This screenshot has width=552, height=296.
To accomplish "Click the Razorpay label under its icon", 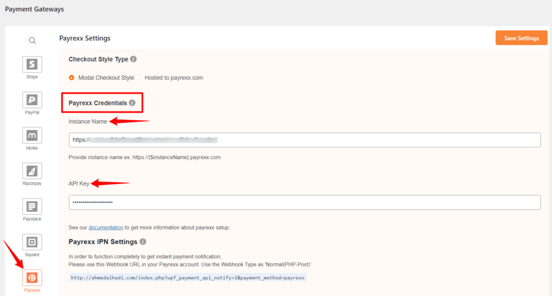I will tap(32, 183).
